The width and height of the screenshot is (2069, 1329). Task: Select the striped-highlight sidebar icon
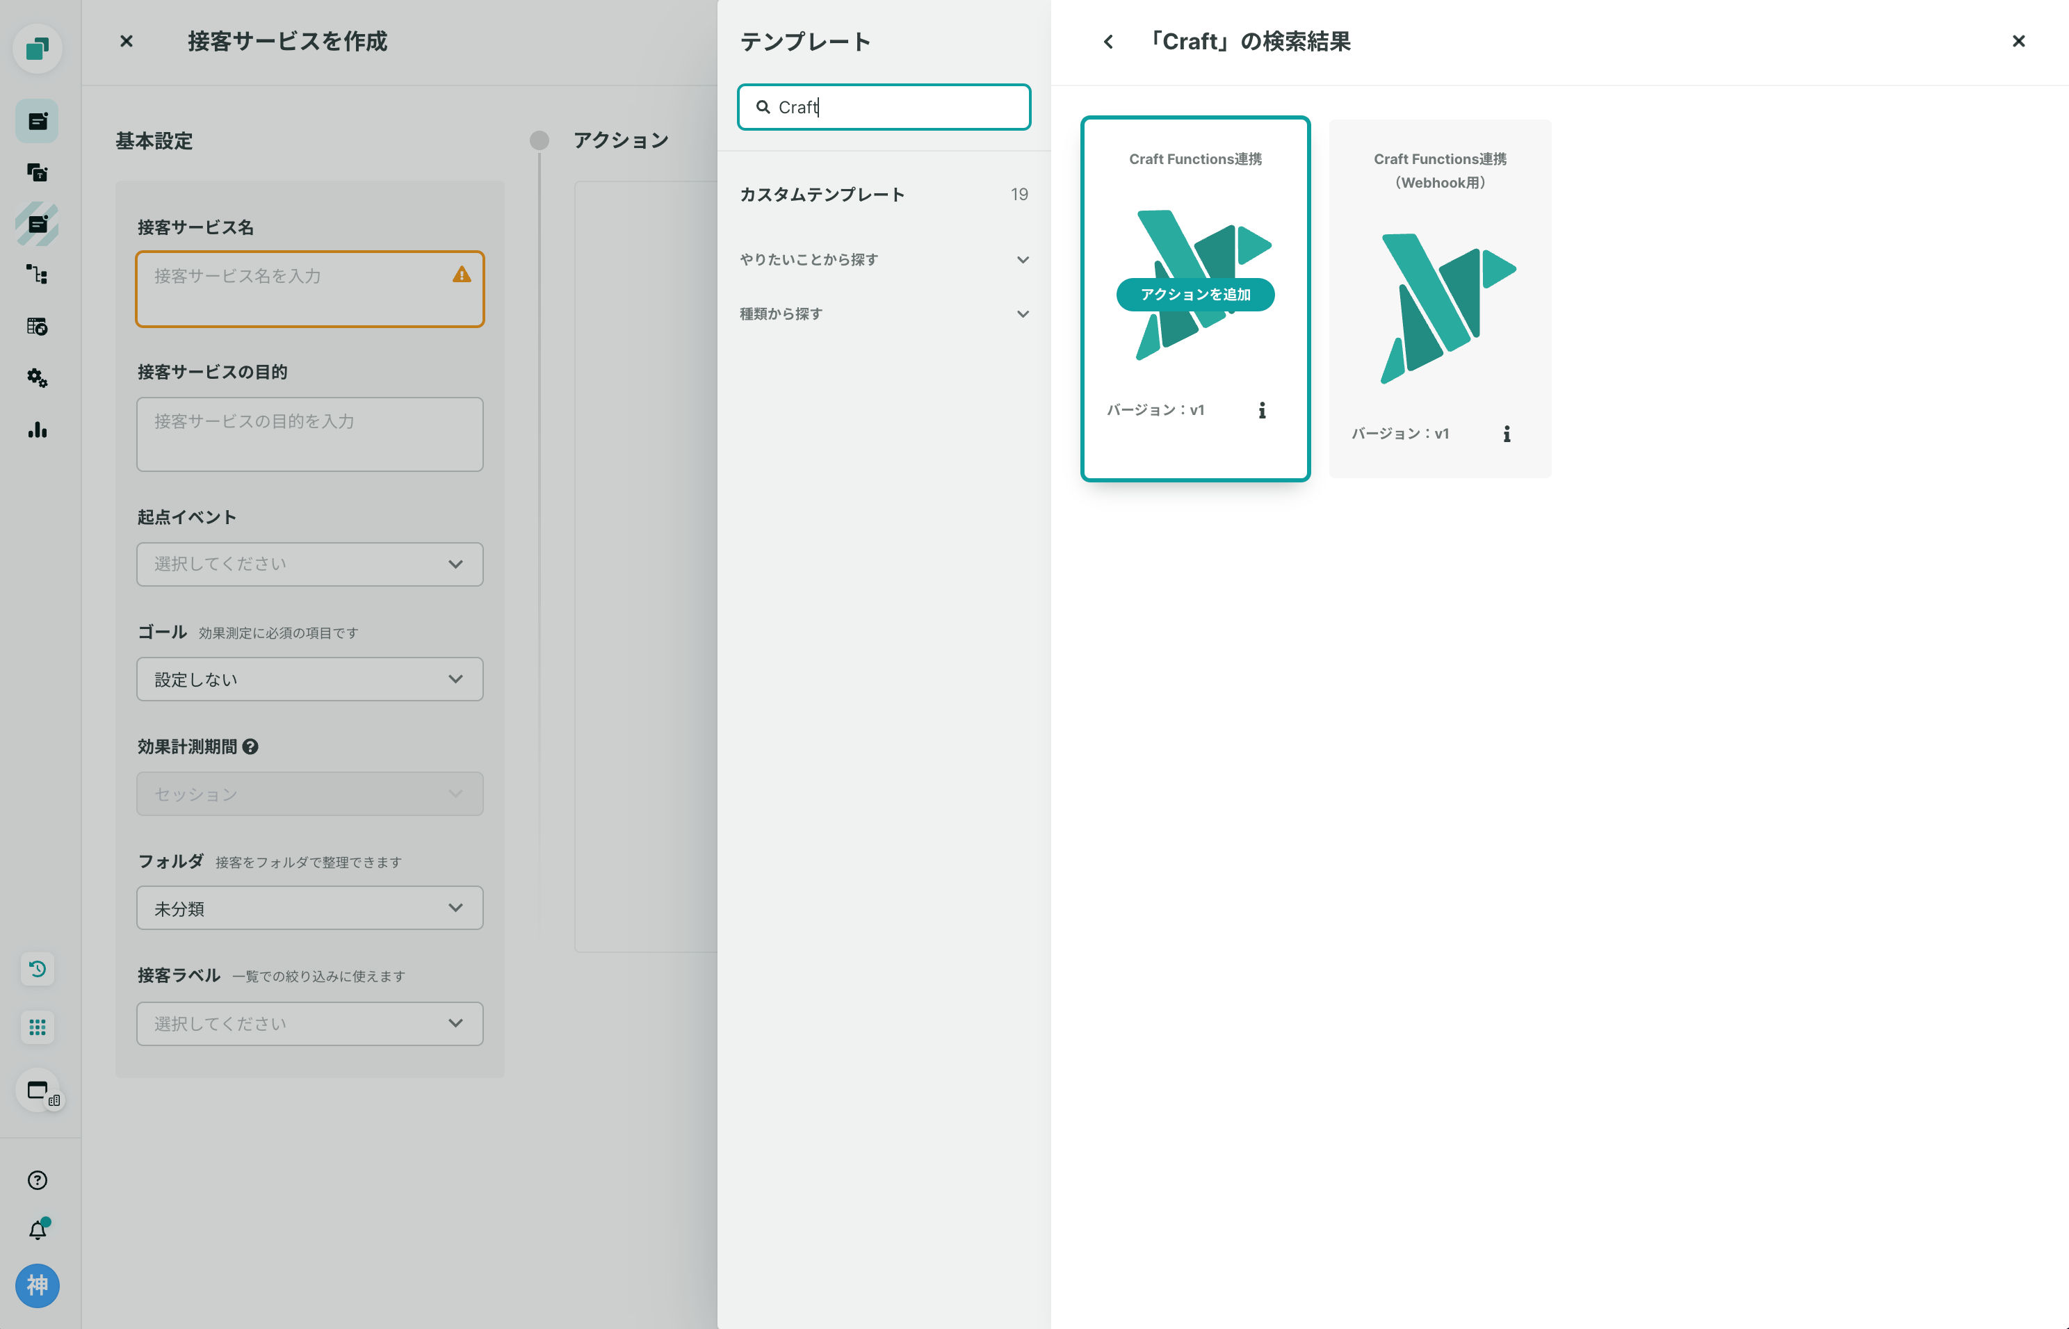(37, 225)
